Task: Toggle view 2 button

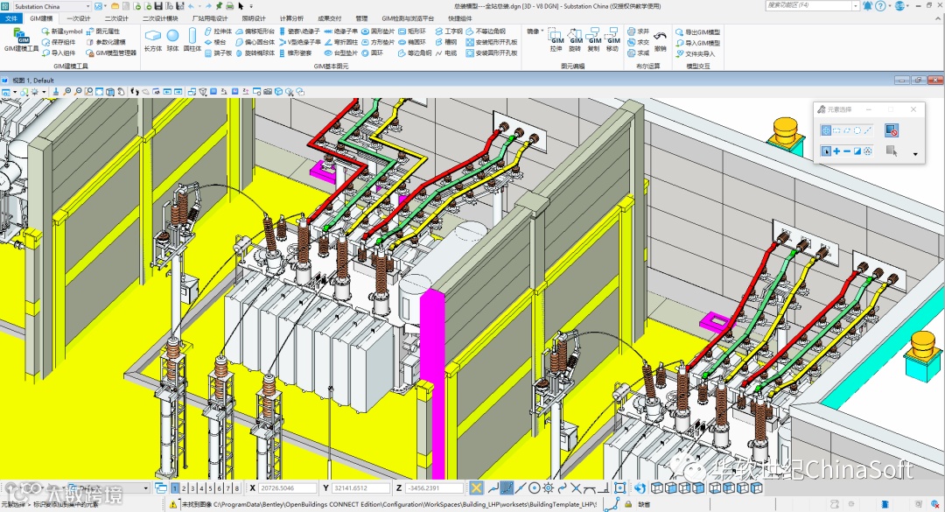Action: point(184,488)
